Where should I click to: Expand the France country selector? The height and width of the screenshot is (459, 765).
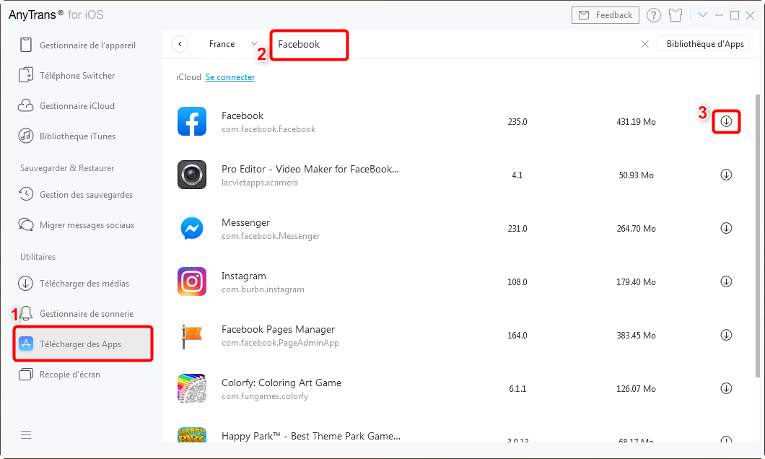[253, 43]
